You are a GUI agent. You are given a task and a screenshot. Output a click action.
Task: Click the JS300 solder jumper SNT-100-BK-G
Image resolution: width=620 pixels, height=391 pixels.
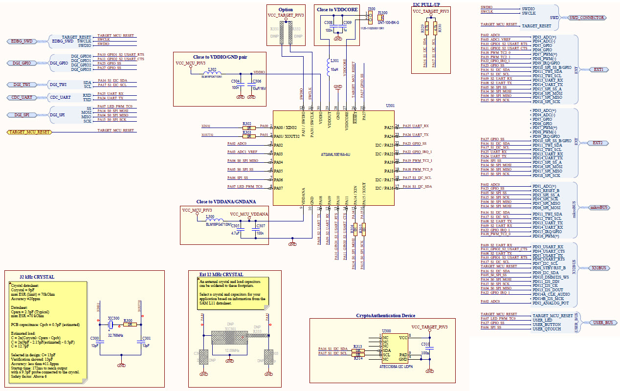point(381,18)
